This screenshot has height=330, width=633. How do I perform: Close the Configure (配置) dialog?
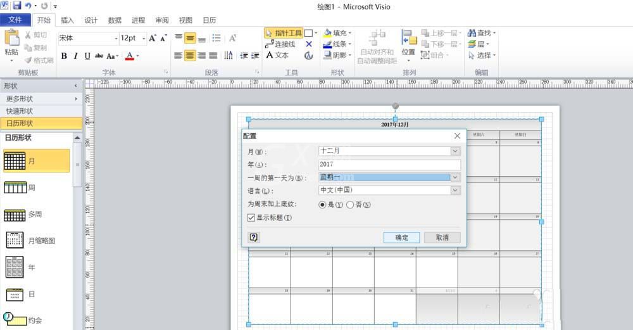point(457,136)
